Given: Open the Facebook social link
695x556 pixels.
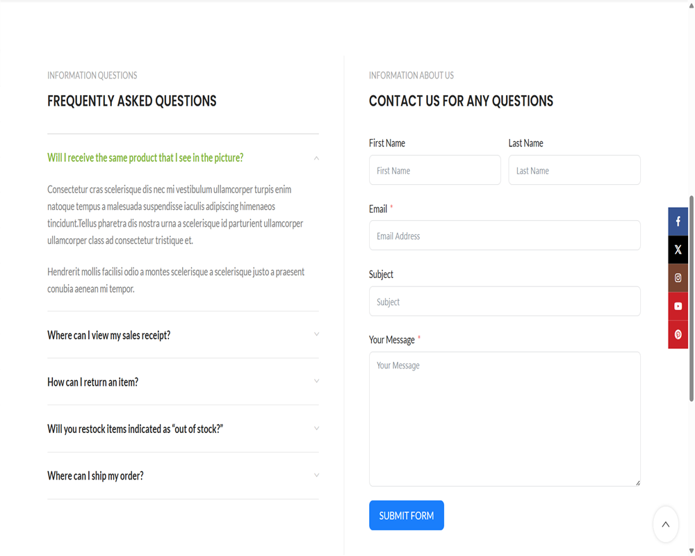Looking at the screenshot, I should pos(678,222).
